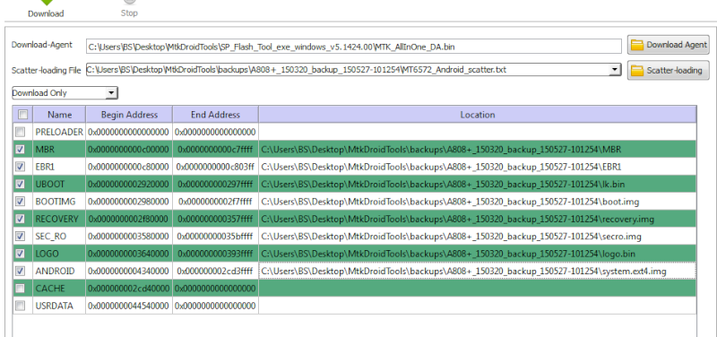Image resolution: width=717 pixels, height=337 pixels.
Task: Click begin address 0x0000000000c80000 for EBR1
Action: tap(129, 167)
